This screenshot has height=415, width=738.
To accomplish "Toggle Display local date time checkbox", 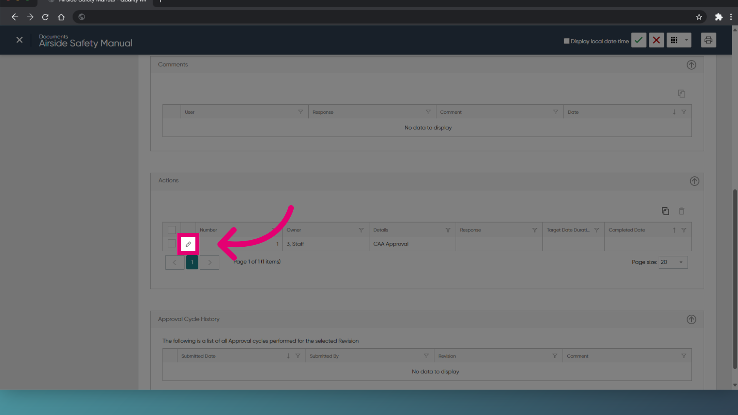I will [x=567, y=41].
